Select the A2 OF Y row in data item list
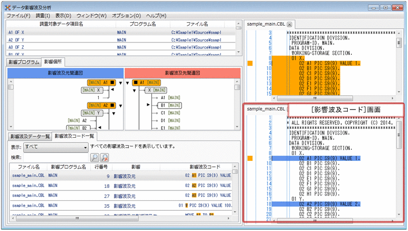The width and height of the screenshot is (408, 231). tap(121, 40)
